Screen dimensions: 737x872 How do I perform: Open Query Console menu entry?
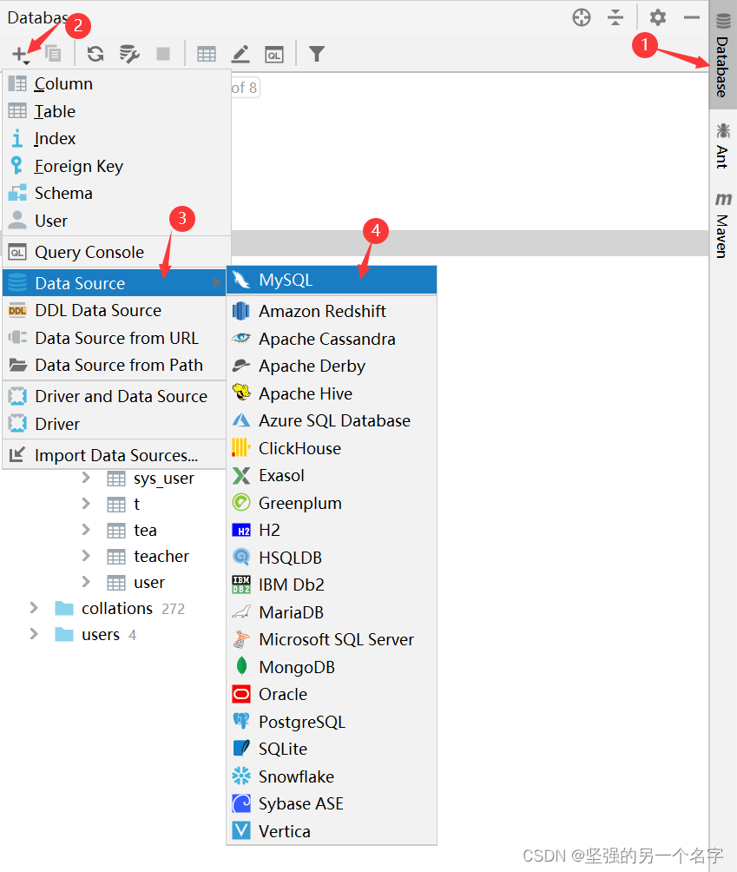(116, 253)
